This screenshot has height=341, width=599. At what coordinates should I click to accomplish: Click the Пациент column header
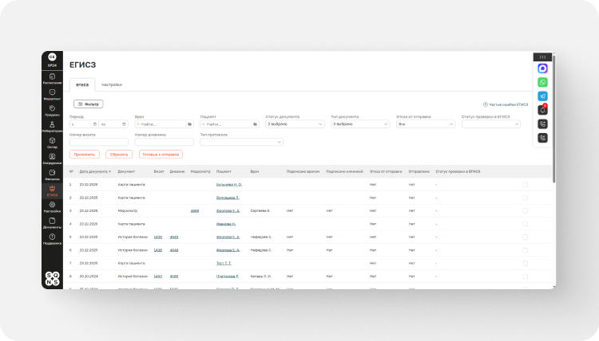tap(224, 171)
